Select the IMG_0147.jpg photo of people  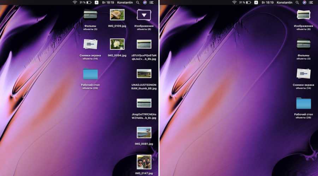[x=144, y=162]
